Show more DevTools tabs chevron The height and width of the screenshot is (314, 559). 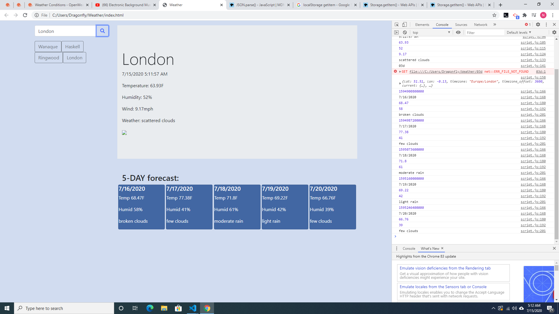(495, 25)
